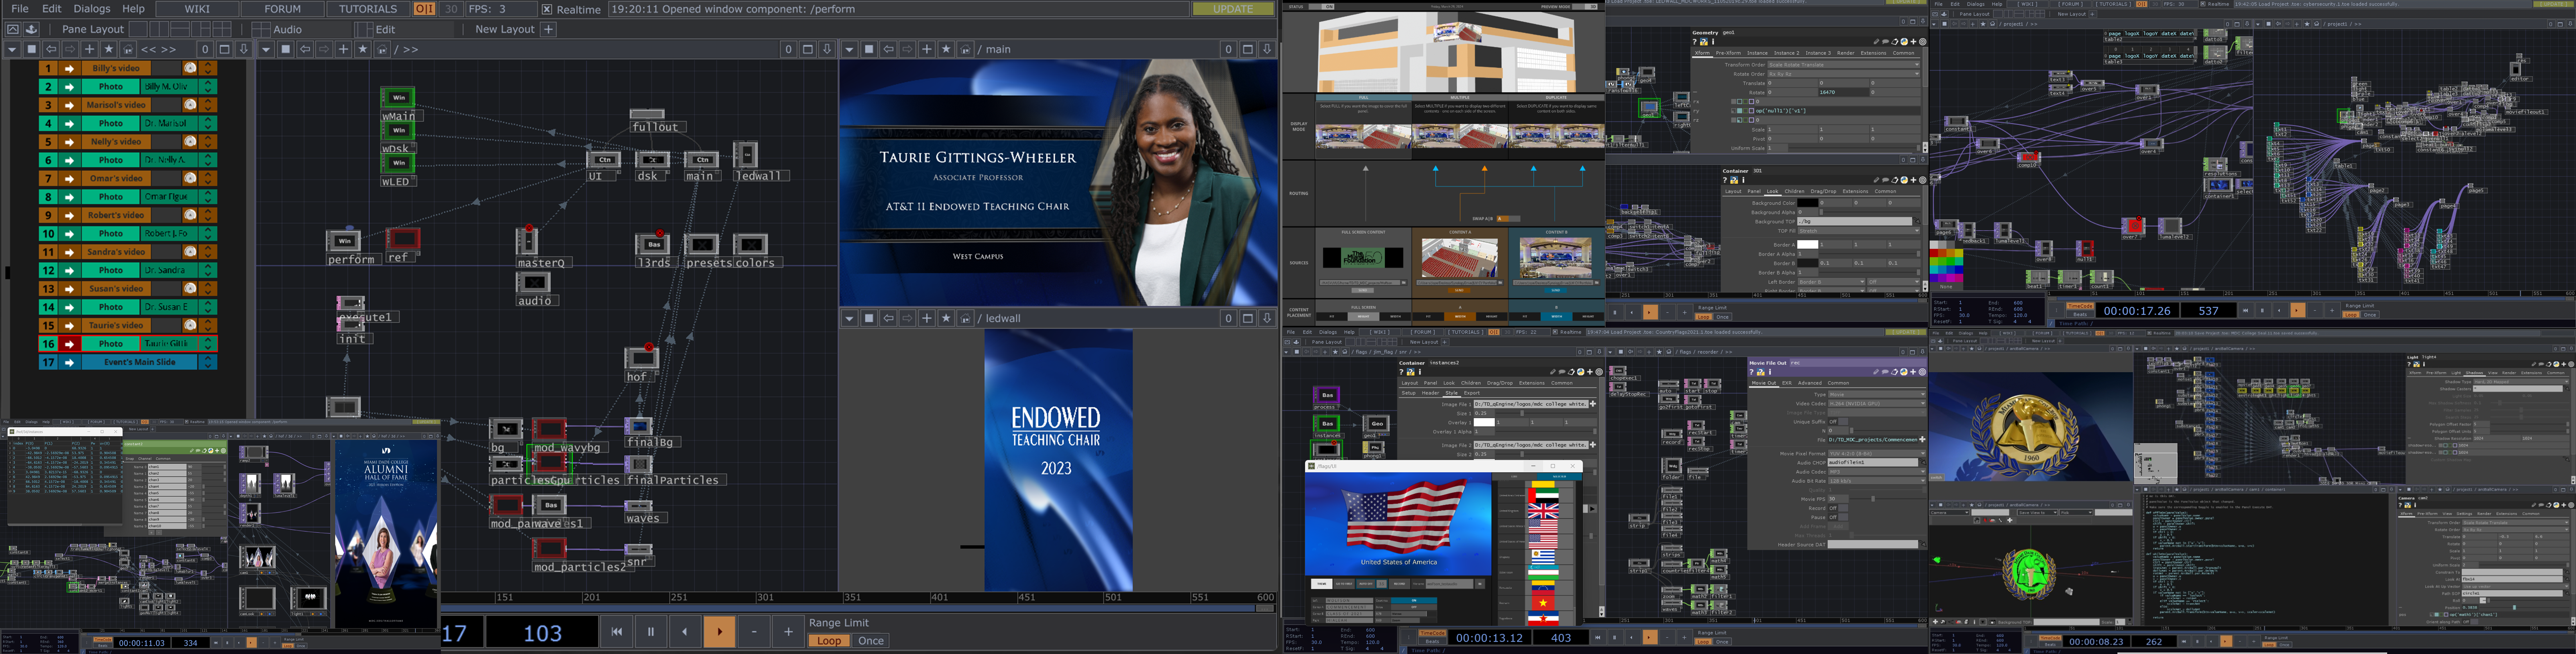
Task: Open the TUTORIALS link
Action: 368,9
